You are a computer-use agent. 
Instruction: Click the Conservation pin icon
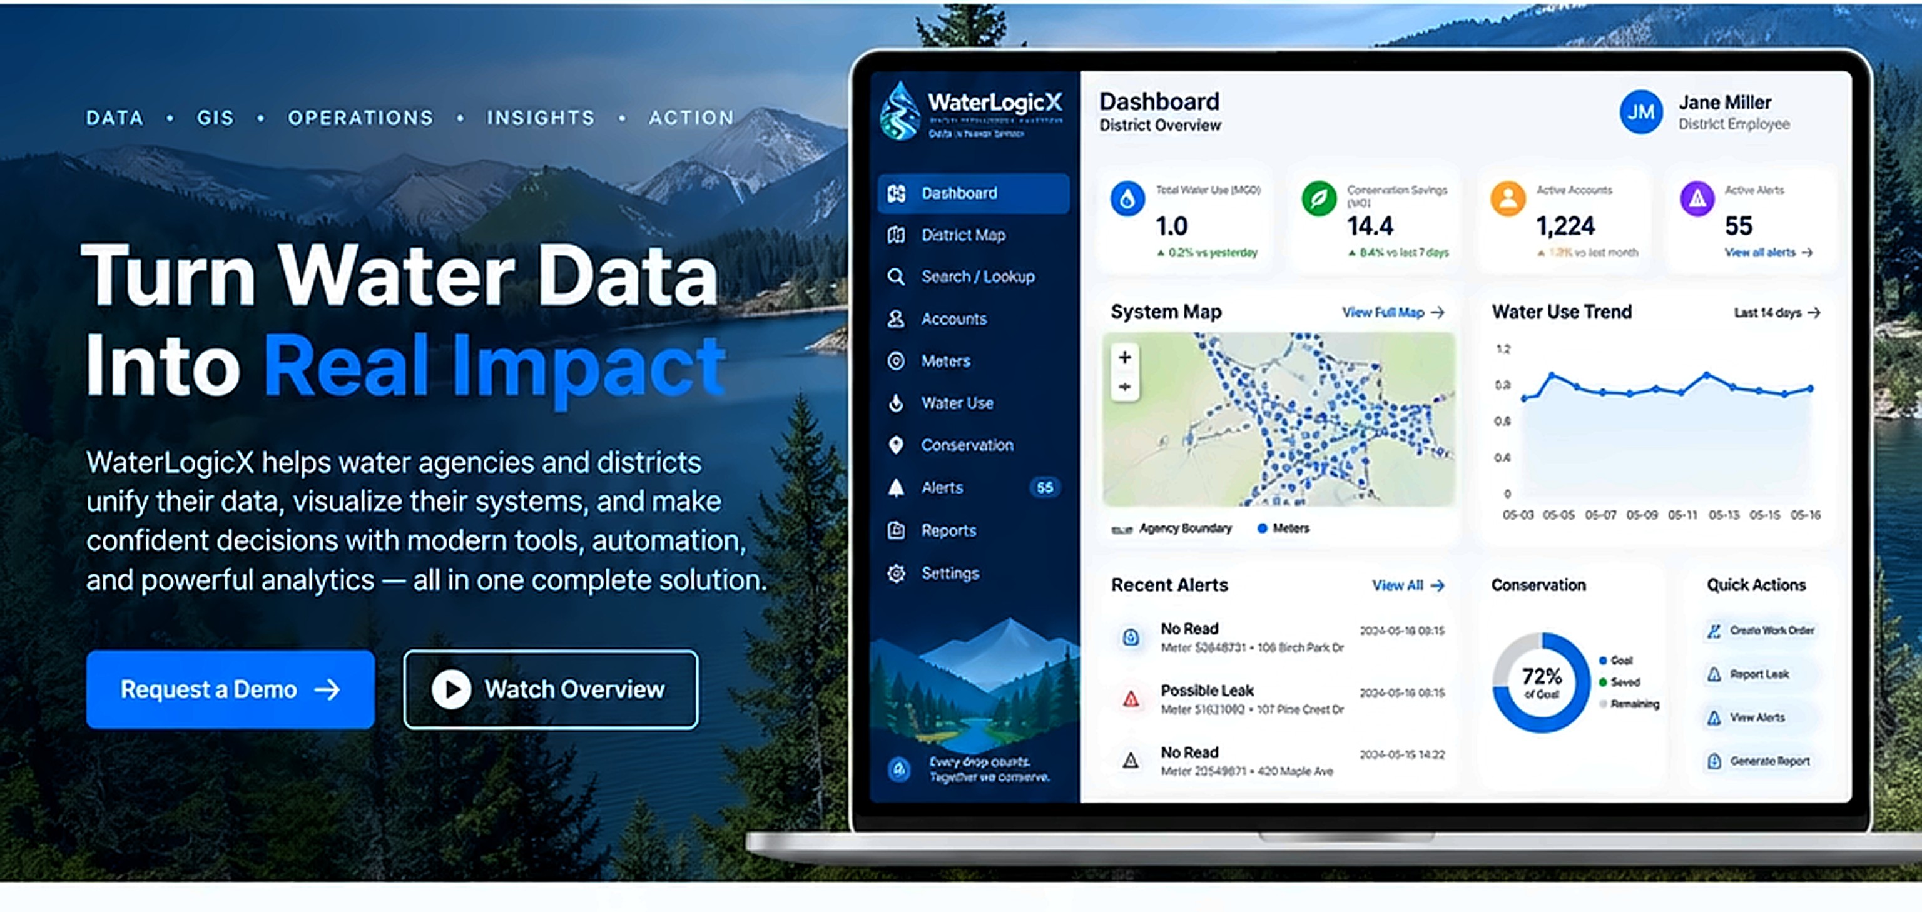[x=896, y=445]
